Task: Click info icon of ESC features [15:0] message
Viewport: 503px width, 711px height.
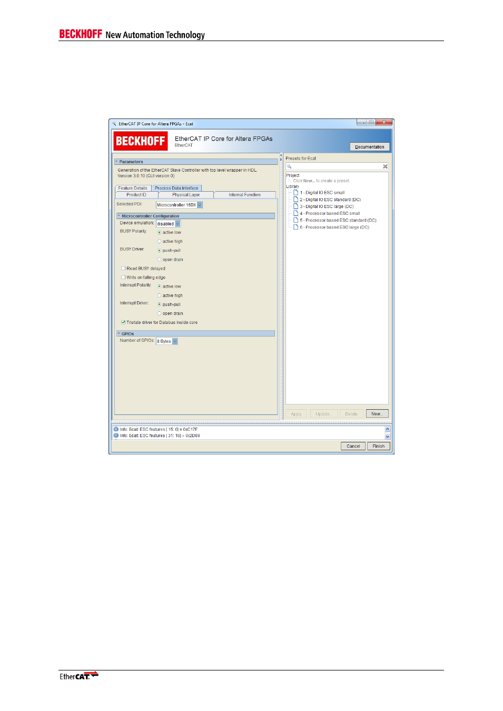Action: (116, 429)
